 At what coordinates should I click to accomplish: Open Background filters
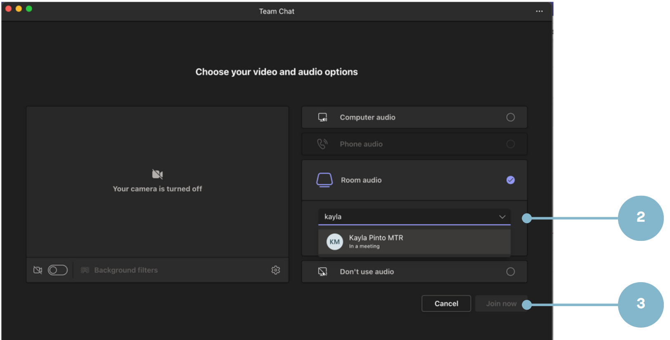(119, 270)
